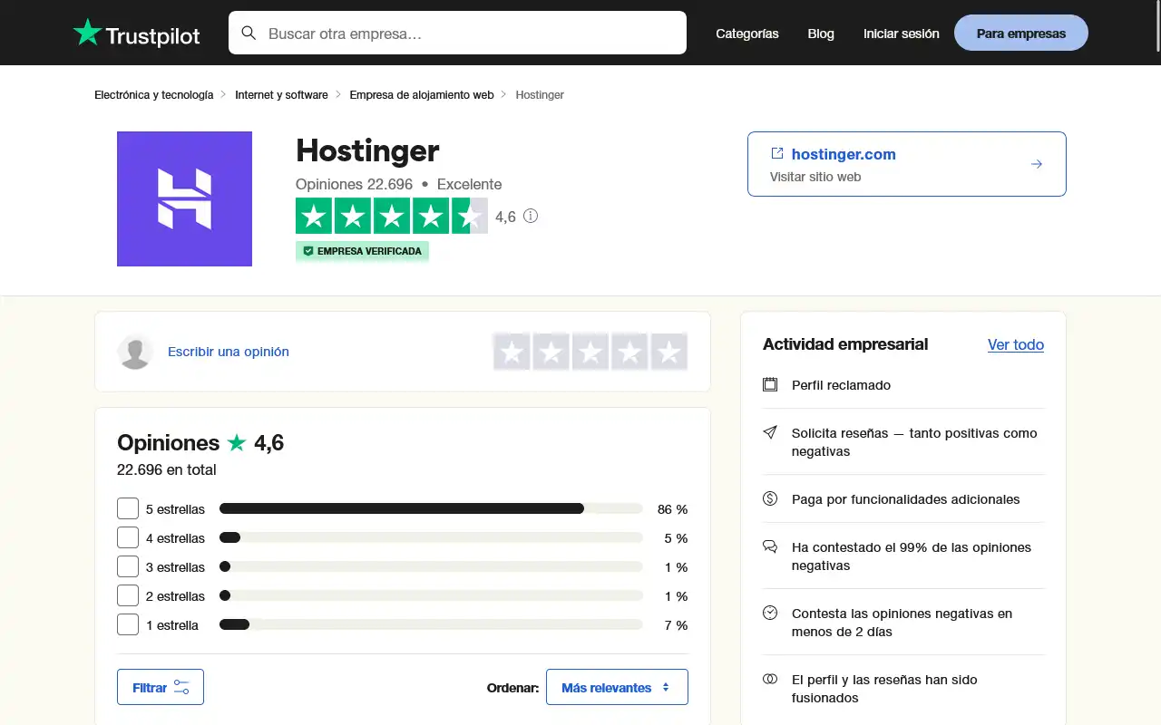
Task: Click the clock icon for reply time
Action: tap(770, 613)
